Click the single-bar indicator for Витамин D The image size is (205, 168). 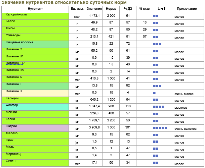(154, 93)
